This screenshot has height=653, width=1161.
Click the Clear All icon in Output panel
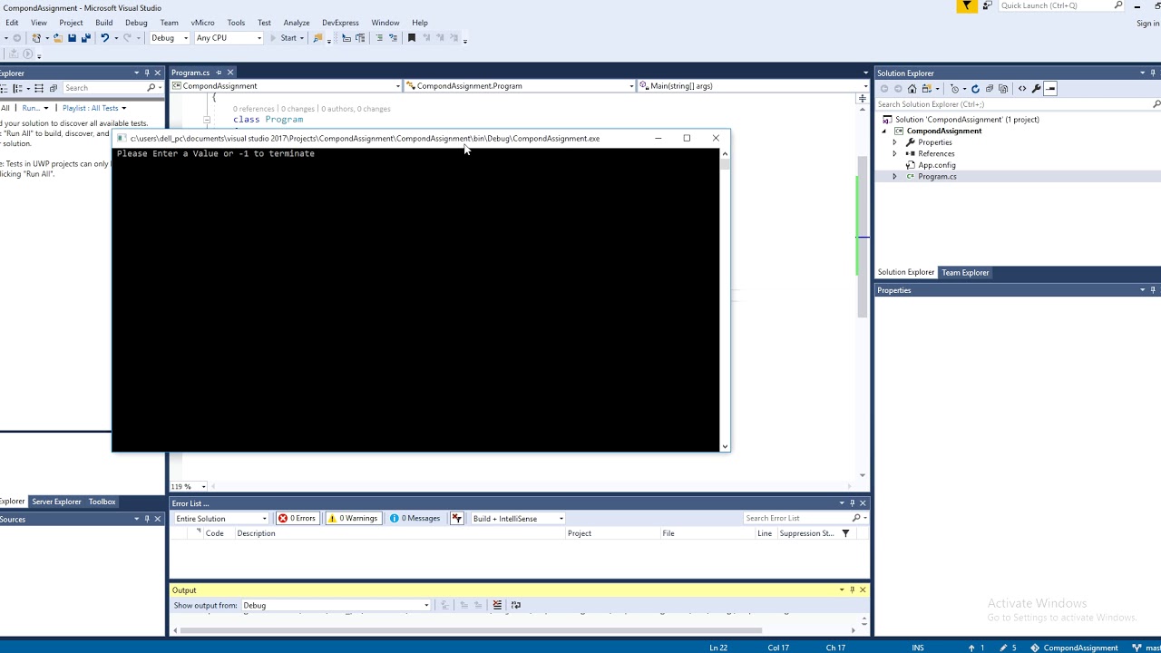[497, 605]
